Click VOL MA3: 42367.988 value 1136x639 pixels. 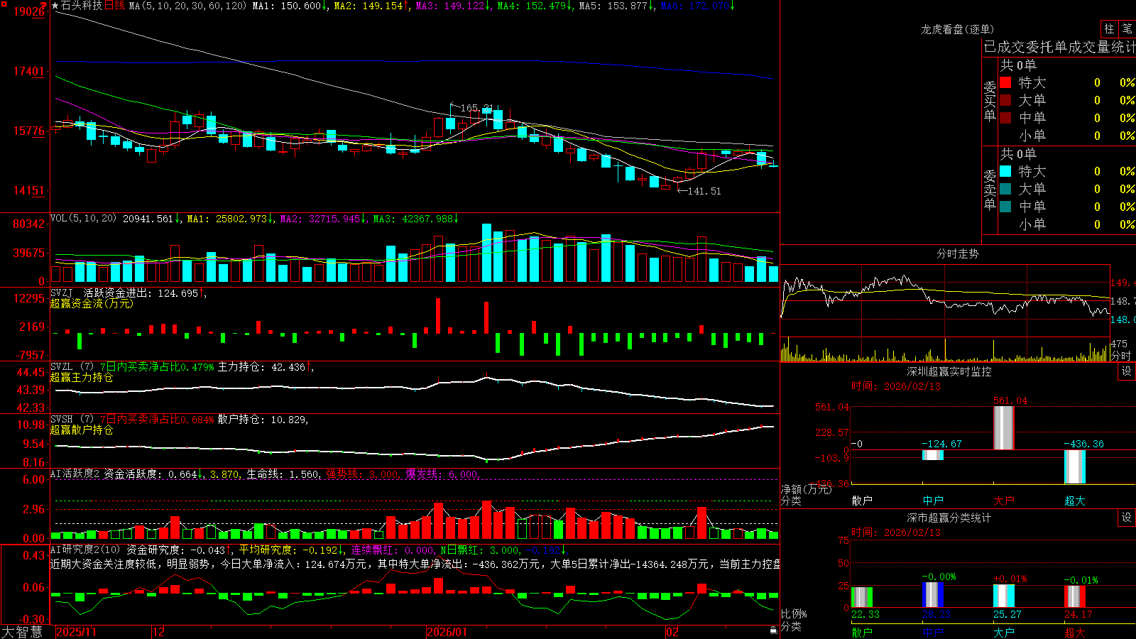pos(416,219)
